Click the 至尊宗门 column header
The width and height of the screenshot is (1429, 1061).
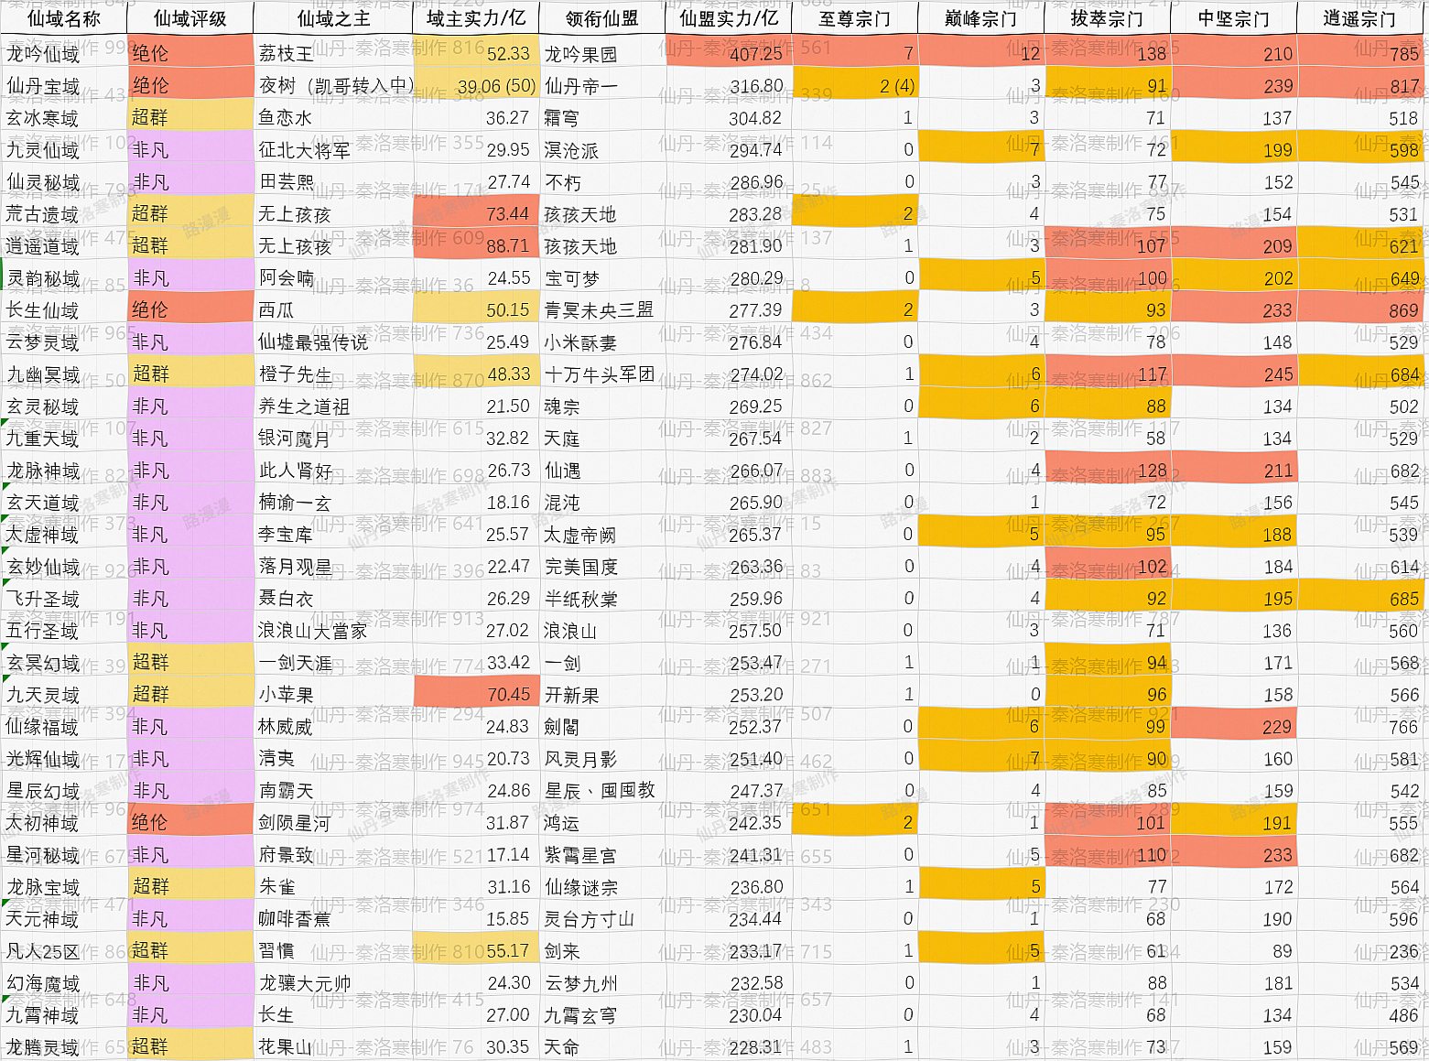[854, 18]
